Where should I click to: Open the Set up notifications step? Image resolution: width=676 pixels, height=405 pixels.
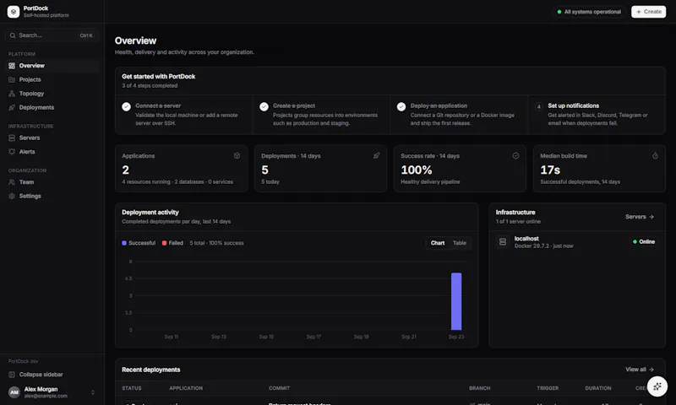(597, 115)
